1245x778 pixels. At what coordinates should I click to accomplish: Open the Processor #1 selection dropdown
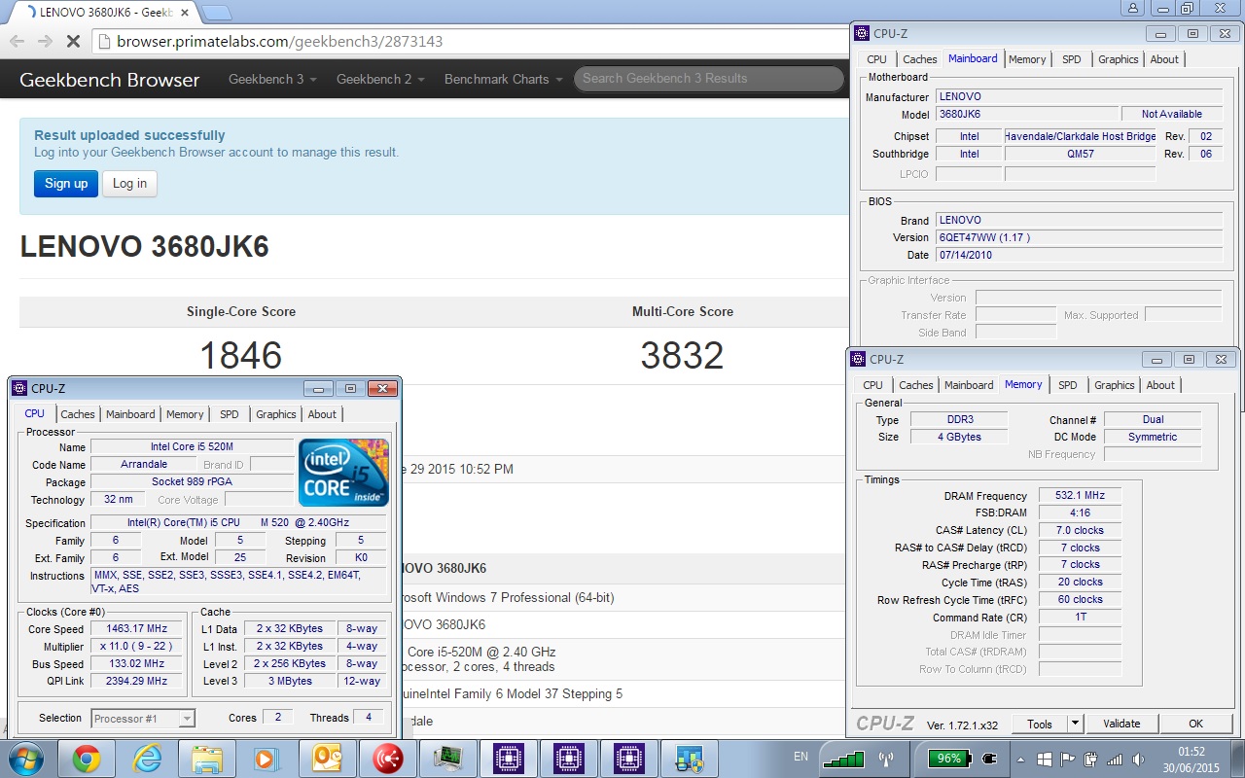[x=144, y=719]
